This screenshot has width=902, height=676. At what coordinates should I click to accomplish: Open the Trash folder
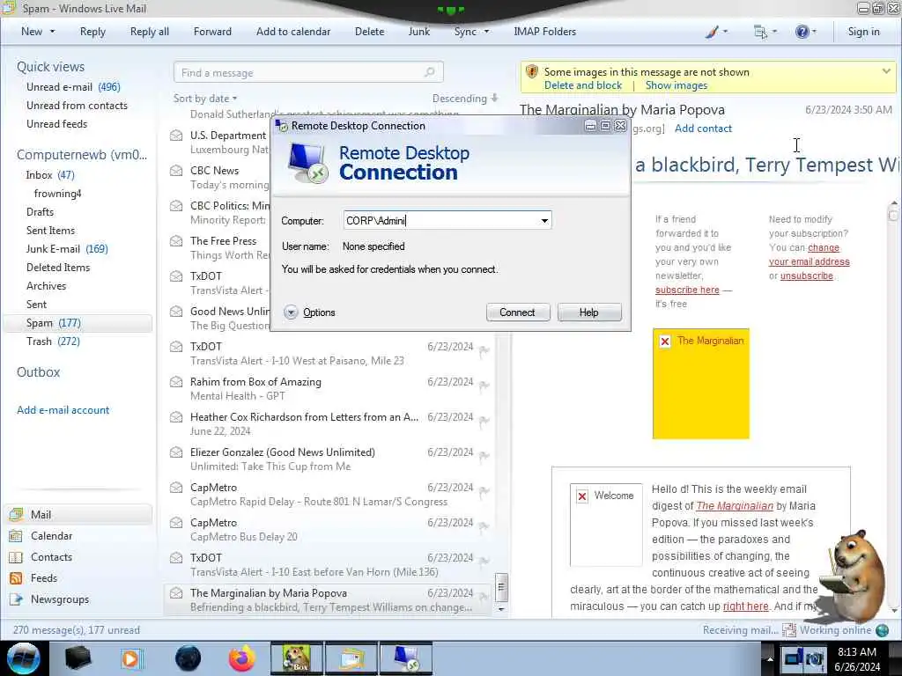(x=53, y=342)
